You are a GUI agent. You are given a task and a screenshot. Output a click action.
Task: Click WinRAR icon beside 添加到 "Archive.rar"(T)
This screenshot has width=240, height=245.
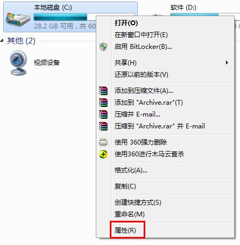(x=103, y=103)
